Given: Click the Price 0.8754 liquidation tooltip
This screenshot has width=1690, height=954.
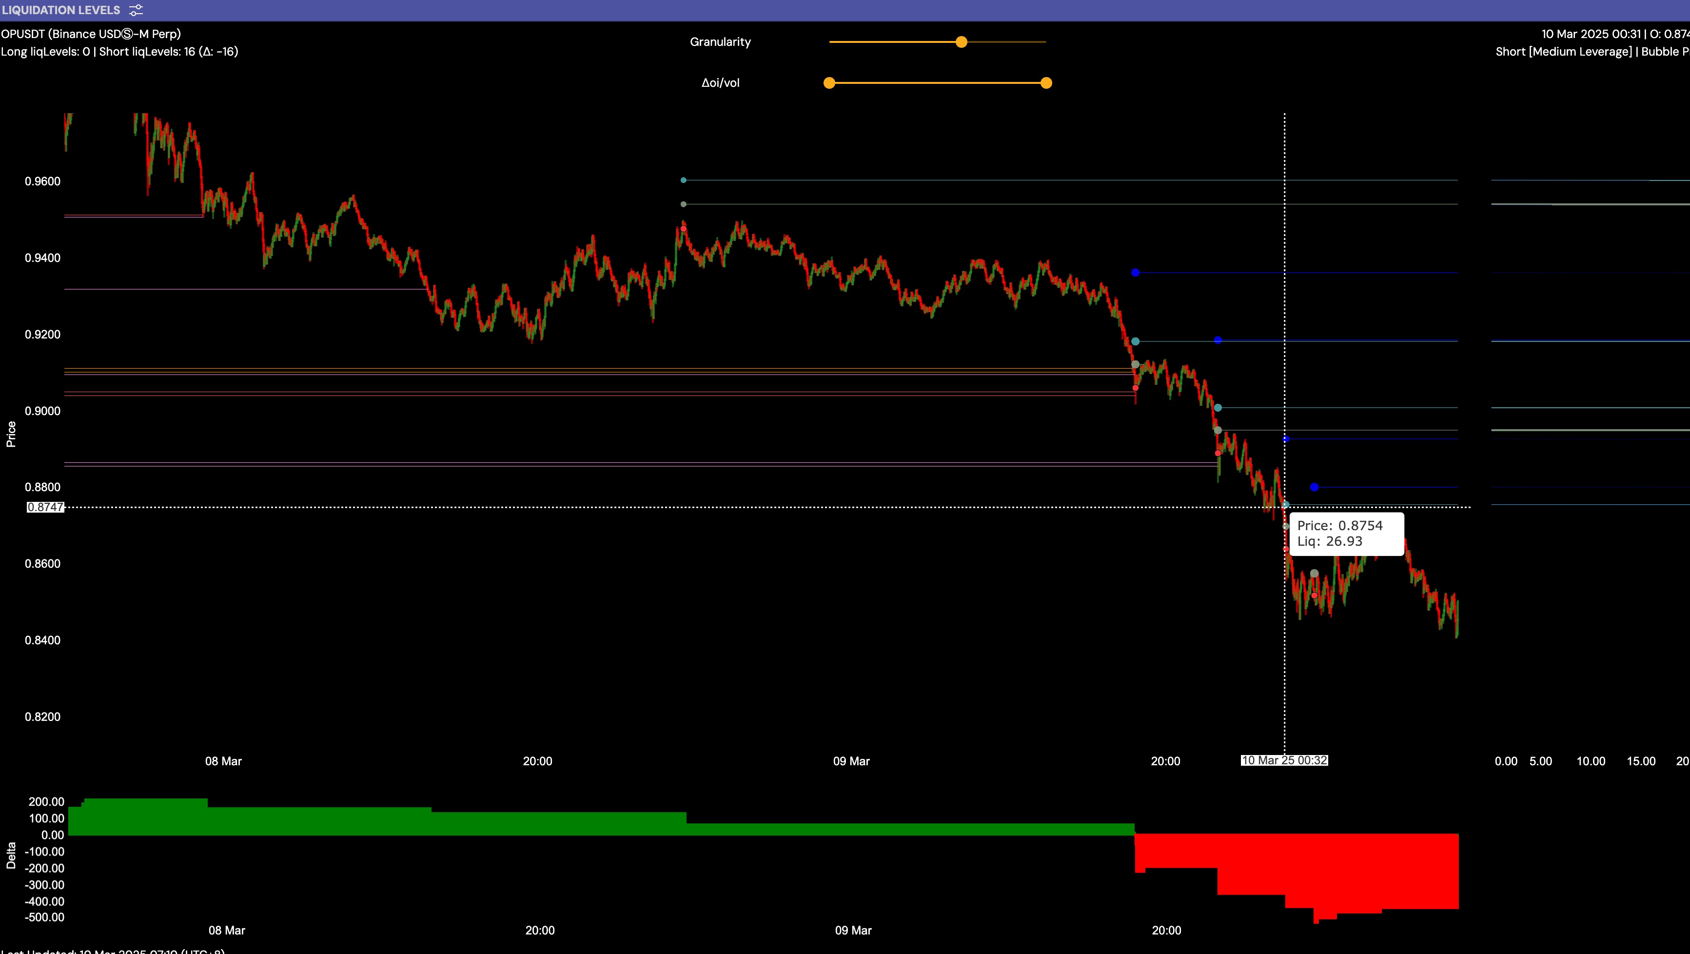Looking at the screenshot, I should click(x=1346, y=534).
